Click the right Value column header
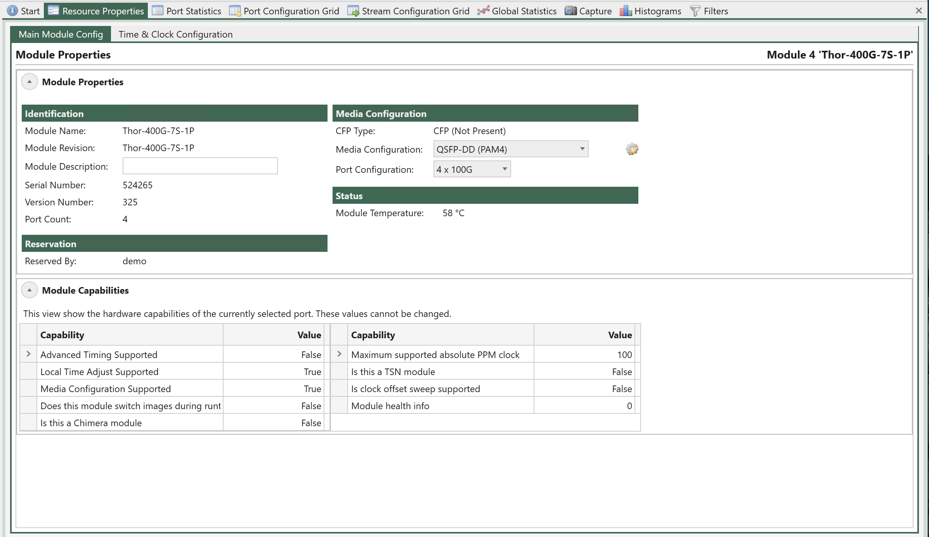 point(584,335)
